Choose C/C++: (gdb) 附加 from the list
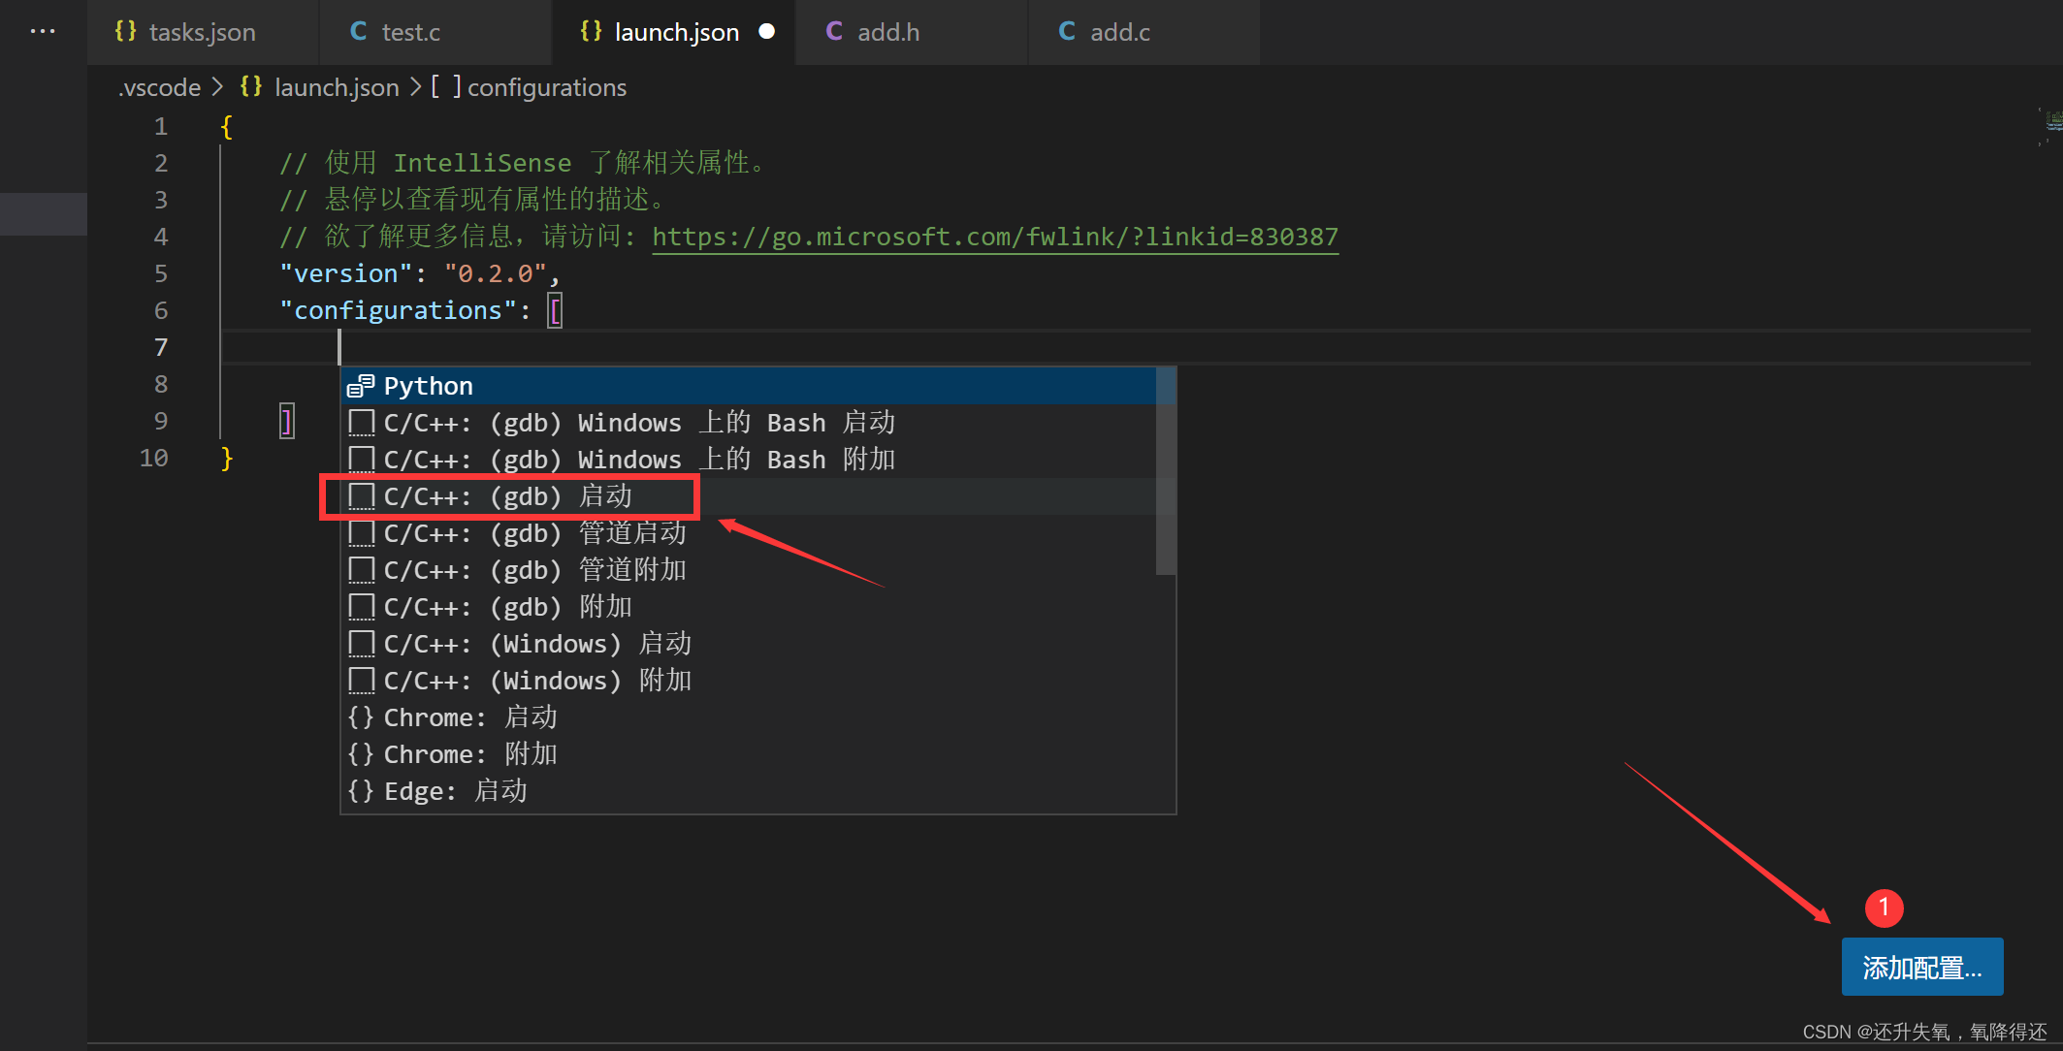This screenshot has height=1051, width=2063. coord(507,607)
